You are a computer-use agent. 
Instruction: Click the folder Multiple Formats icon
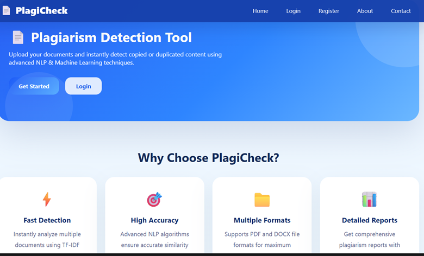tap(262, 200)
